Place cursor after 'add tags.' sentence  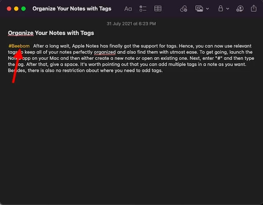[163, 71]
